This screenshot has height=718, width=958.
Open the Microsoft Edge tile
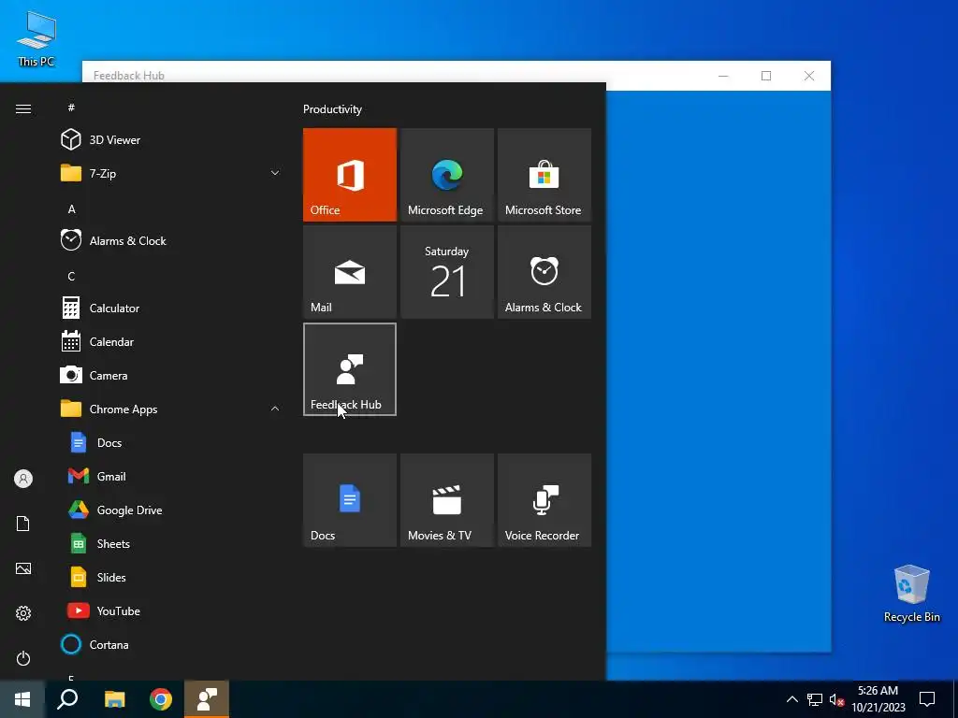[446, 175]
